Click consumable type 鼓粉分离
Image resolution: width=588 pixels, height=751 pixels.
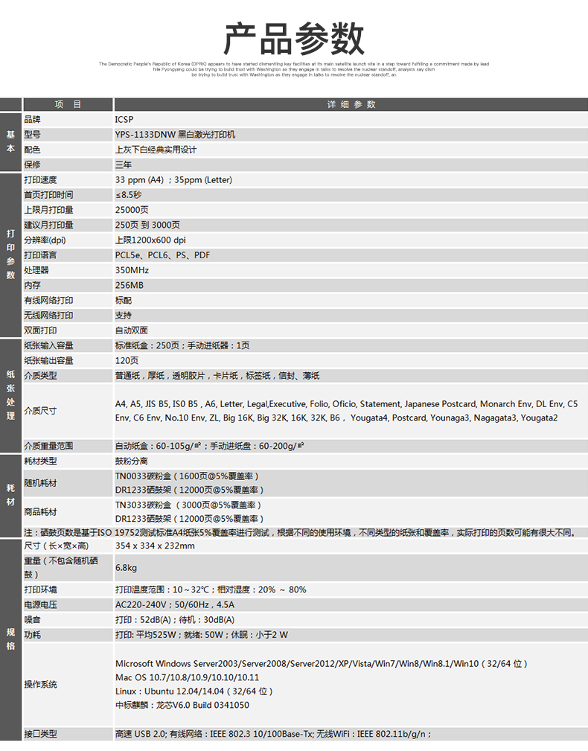coord(131,461)
